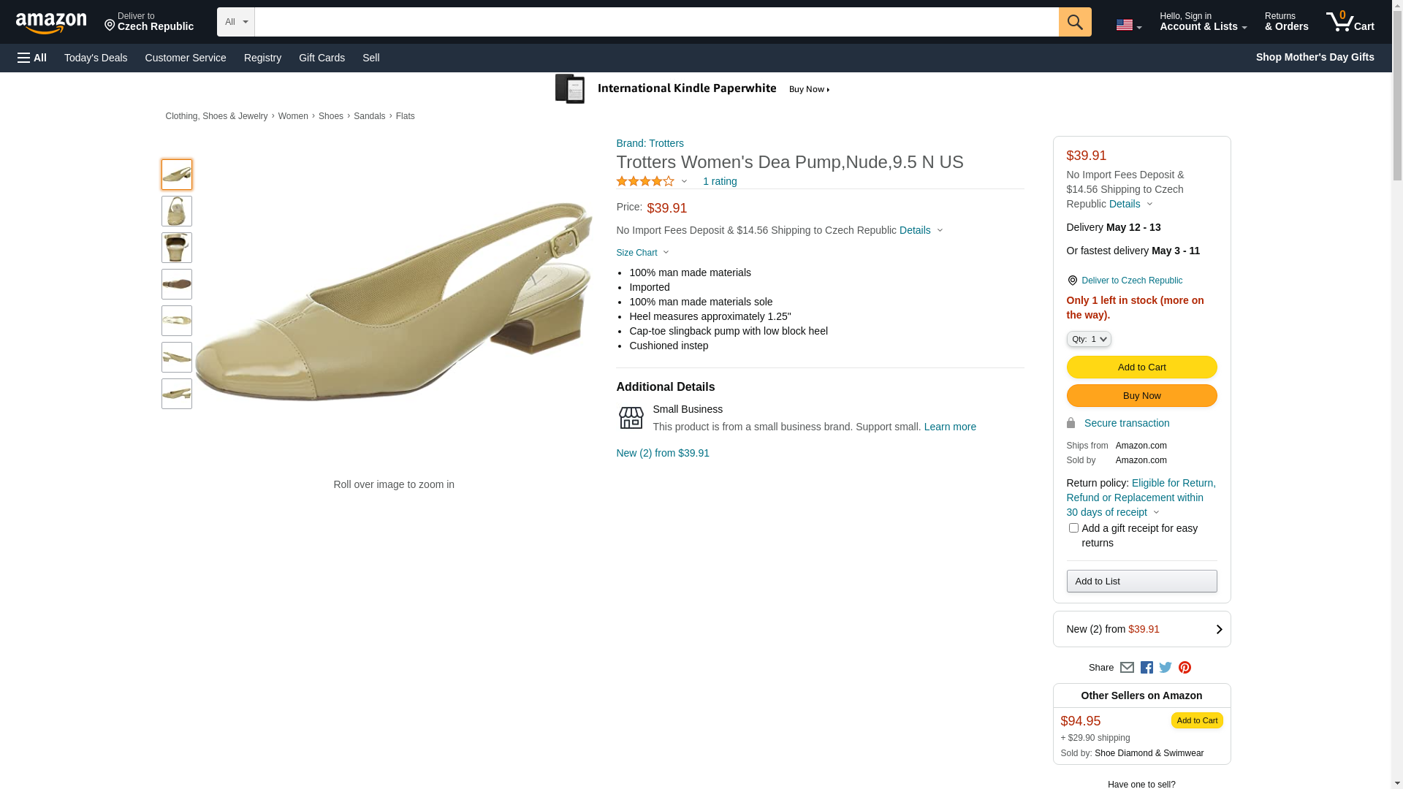Click the search magnifier button

coord(1074,22)
